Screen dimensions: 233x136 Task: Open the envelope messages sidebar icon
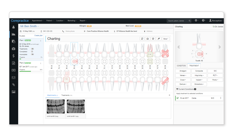tap(14, 77)
